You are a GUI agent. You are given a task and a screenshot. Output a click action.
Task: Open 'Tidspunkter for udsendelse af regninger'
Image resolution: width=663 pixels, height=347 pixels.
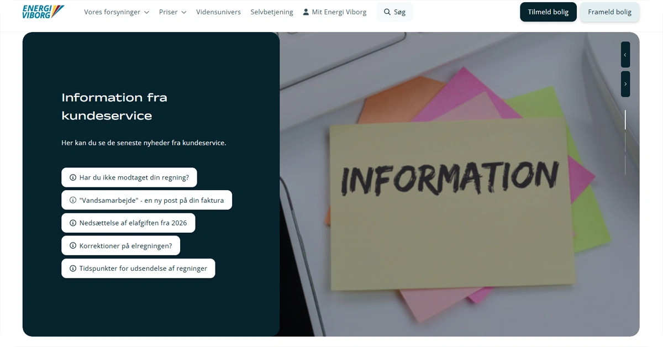(x=143, y=268)
